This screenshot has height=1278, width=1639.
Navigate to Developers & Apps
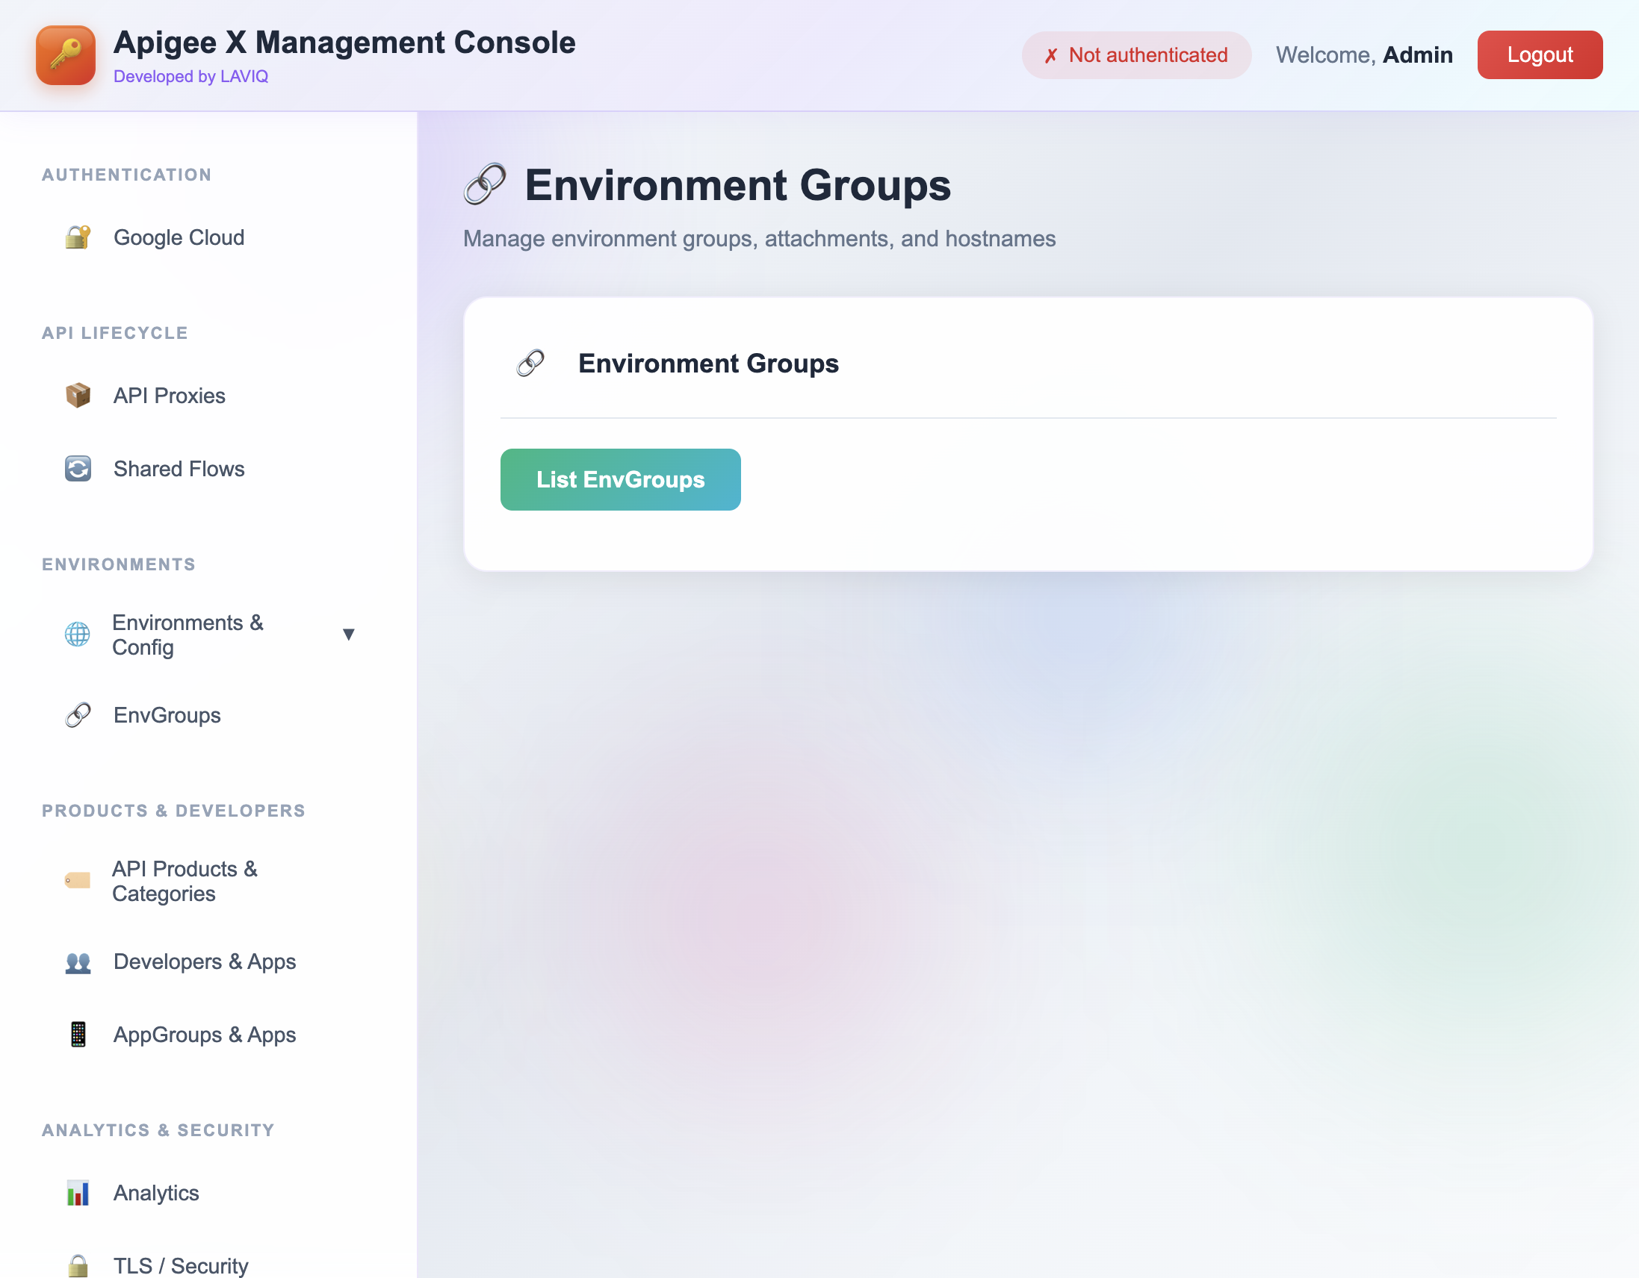pyautogui.click(x=204, y=962)
